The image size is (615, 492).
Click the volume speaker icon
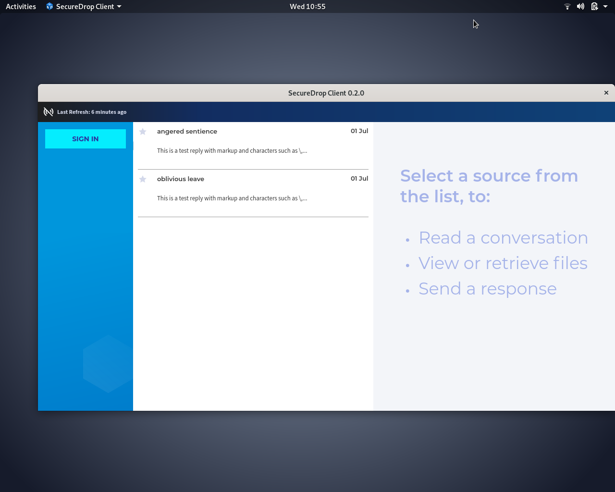(580, 6)
